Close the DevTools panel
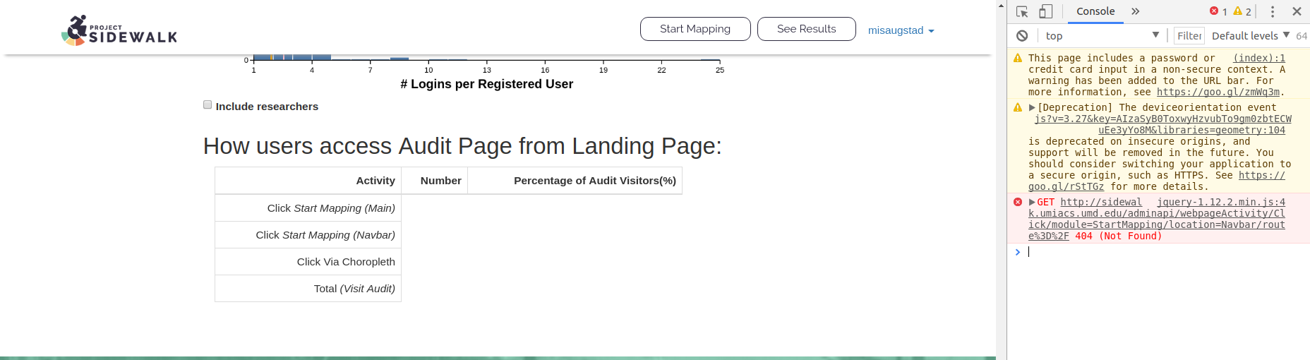The image size is (1310, 360). (1297, 11)
